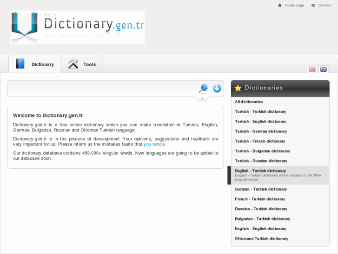
Task: Click the Dictionaries panel header
Action: pyautogui.click(x=280, y=89)
